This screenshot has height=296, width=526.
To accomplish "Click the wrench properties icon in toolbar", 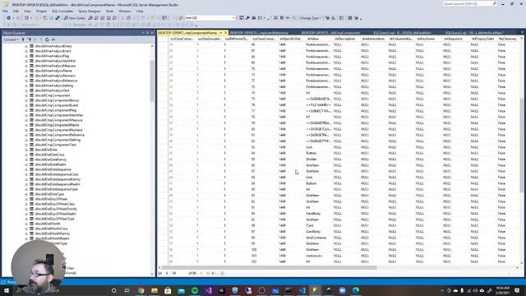I will [247, 18].
